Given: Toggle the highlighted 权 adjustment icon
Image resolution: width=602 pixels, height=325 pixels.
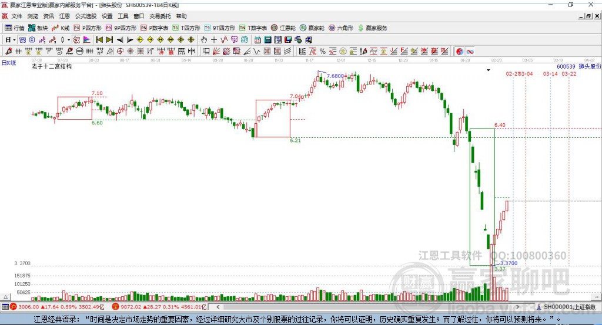Looking at the screenshot, I should [76, 40].
